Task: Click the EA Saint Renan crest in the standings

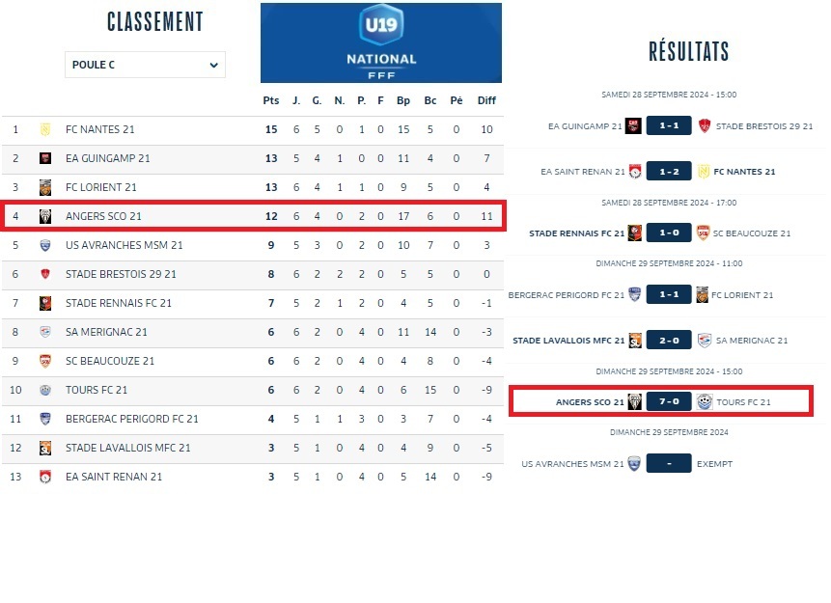Action: click(x=45, y=477)
